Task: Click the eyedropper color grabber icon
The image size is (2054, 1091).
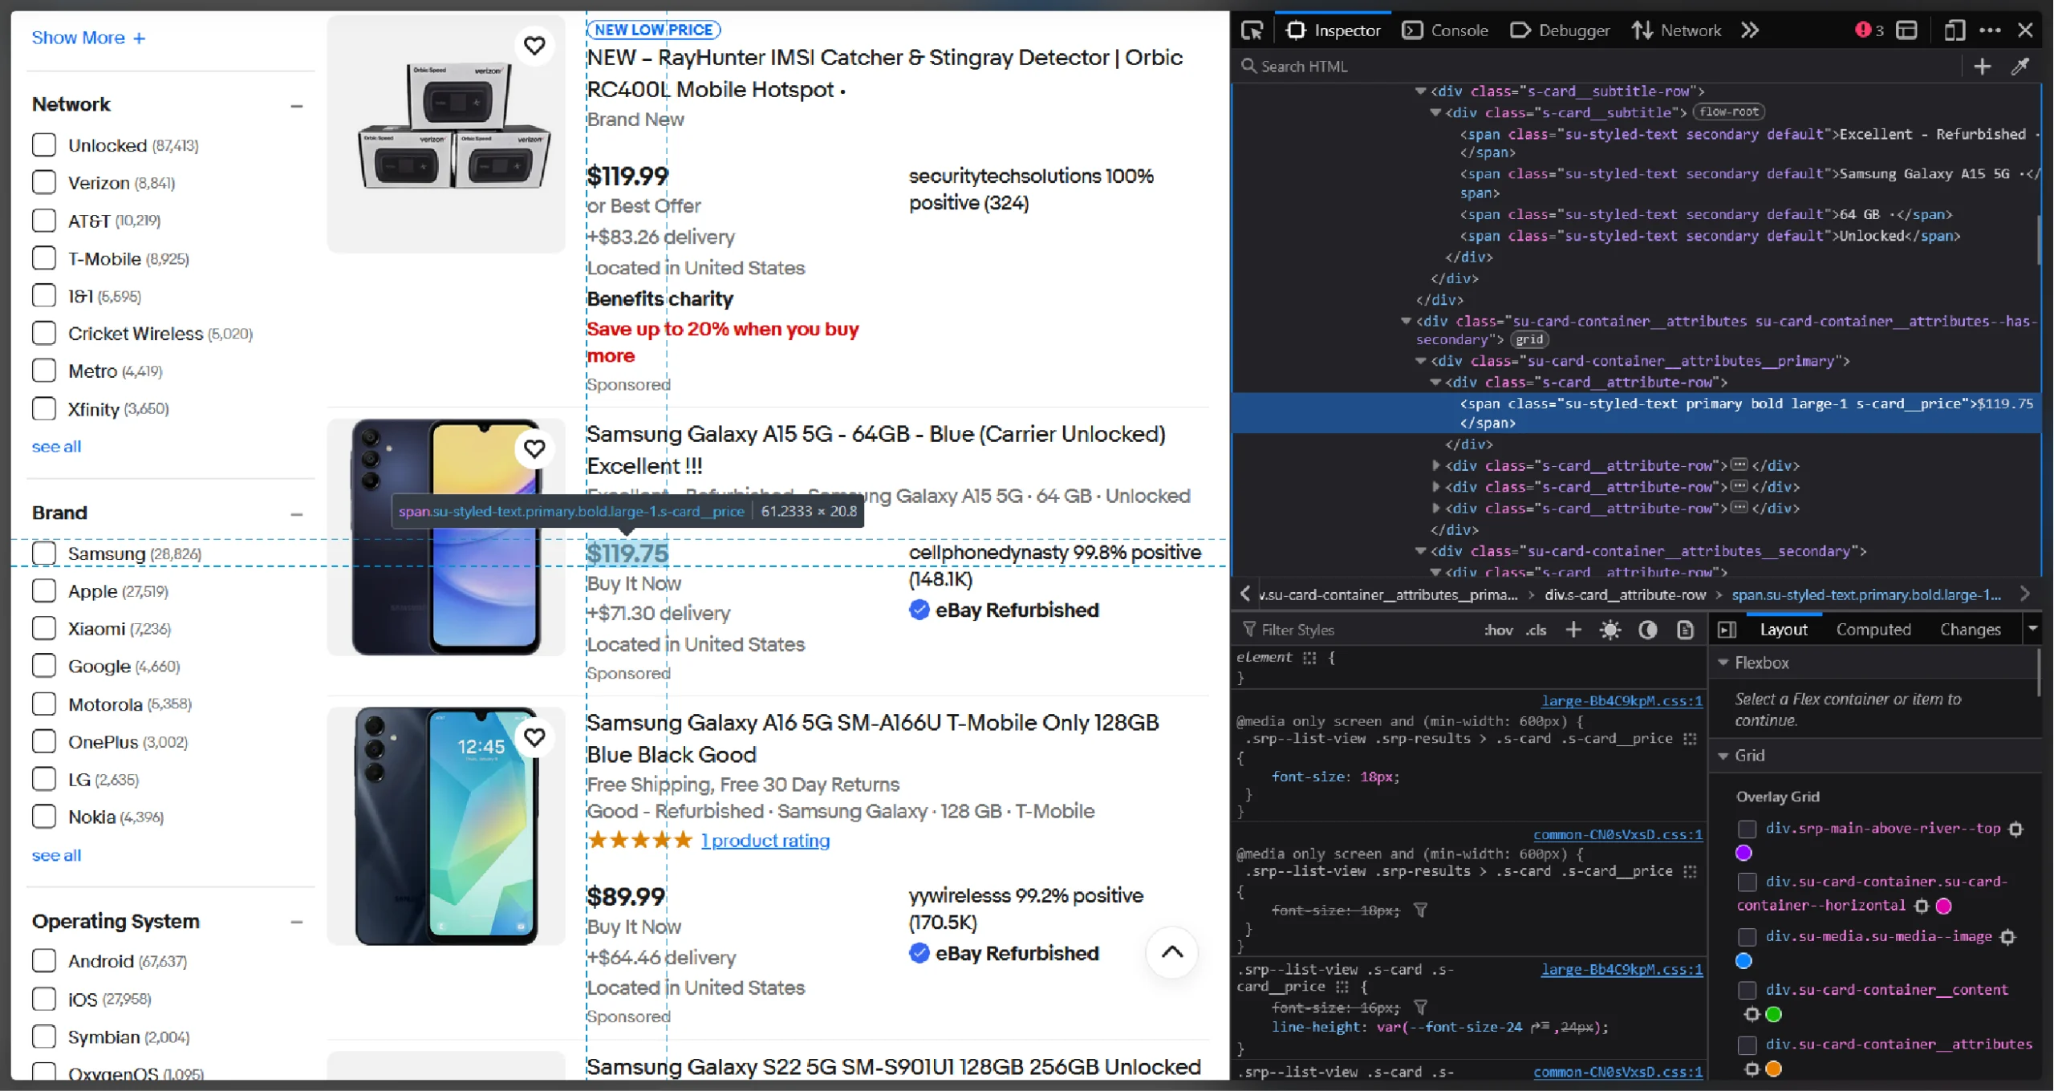Action: coord(2020,66)
